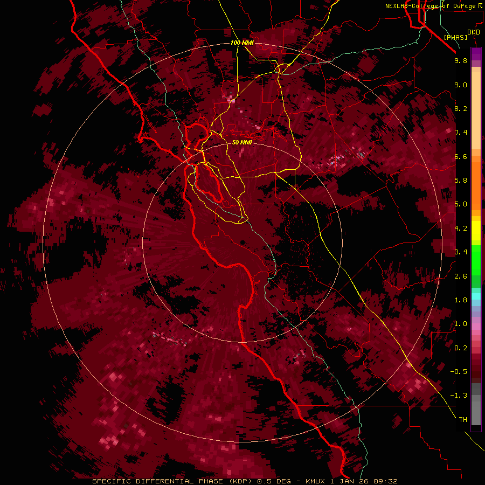Click the [PHAS] legend unit label
Screen dimensions: 485x485
pyautogui.click(x=455, y=37)
